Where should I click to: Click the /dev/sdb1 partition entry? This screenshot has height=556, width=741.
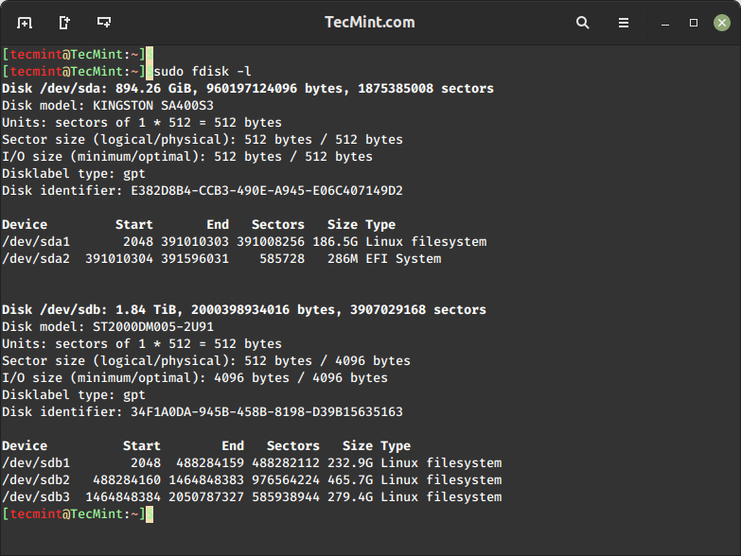point(36,462)
